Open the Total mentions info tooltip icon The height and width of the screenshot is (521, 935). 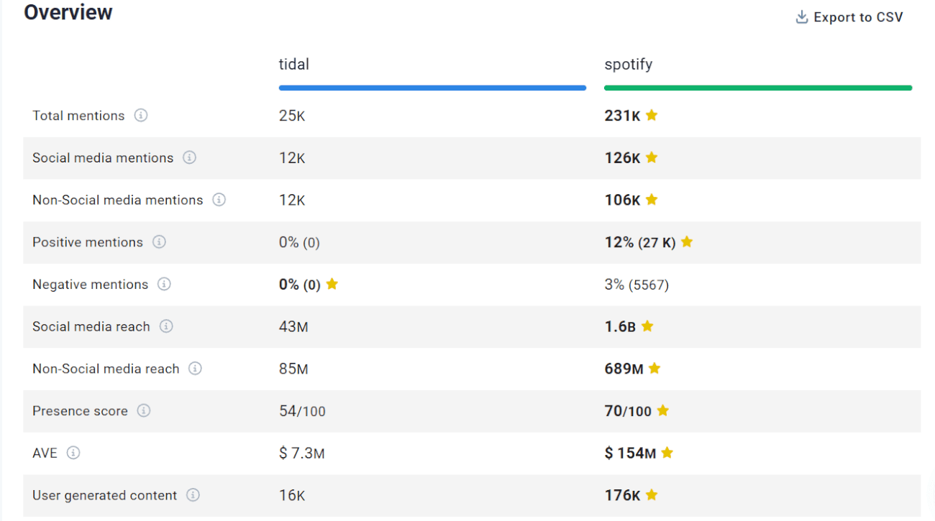[141, 115]
